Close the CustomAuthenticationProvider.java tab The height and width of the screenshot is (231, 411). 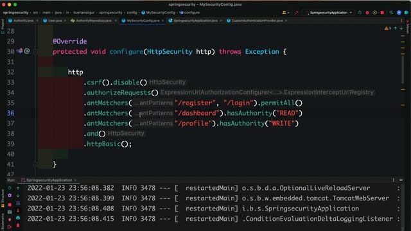(286, 21)
